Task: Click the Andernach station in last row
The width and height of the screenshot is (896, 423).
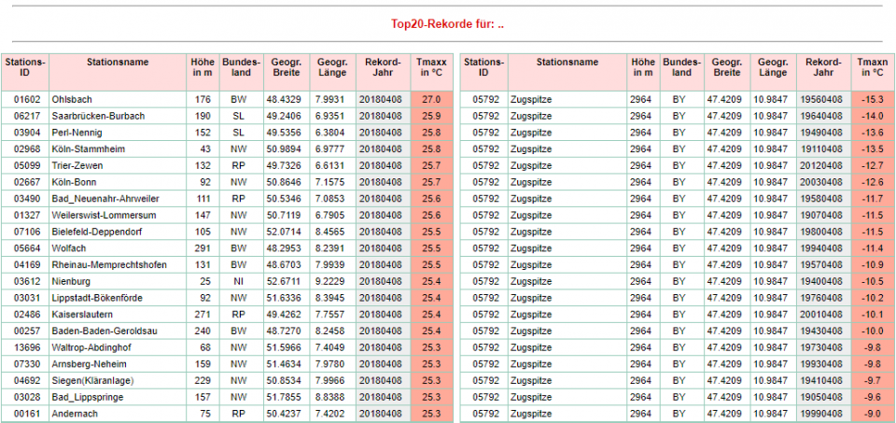Action: coord(74,414)
